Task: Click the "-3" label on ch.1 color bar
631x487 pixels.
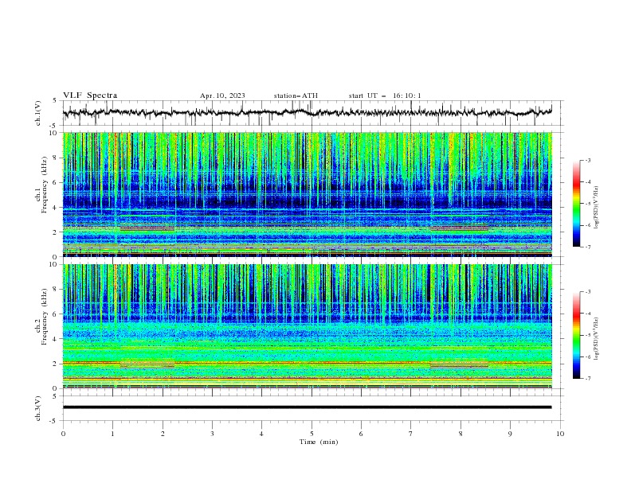Action: point(587,160)
